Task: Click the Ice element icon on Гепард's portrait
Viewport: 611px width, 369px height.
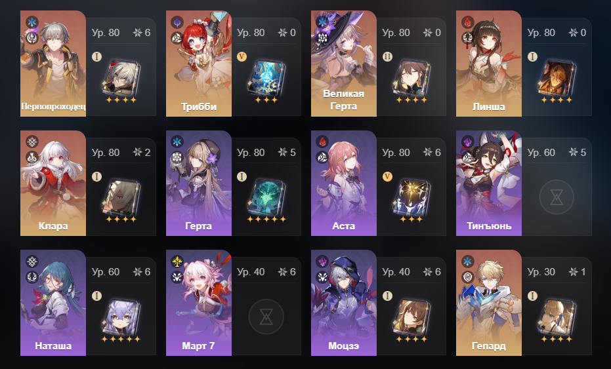Action: pos(467,261)
